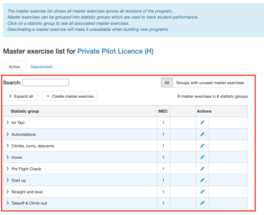264x215 pixels.
Task: Edit the Straight and level group
Action: click(x=202, y=192)
